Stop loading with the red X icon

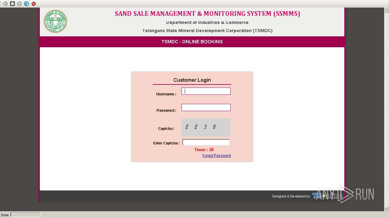[x=33, y=4]
